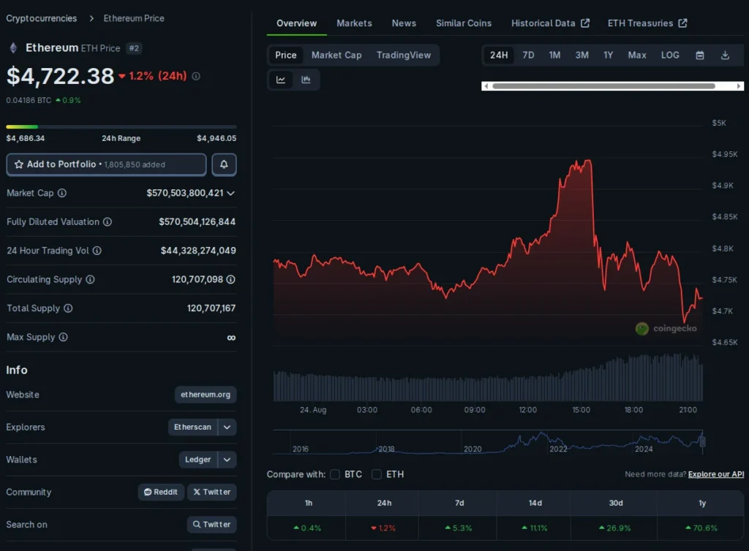Click the 1y 70.6% performance value
The height and width of the screenshot is (551, 749).
click(701, 528)
